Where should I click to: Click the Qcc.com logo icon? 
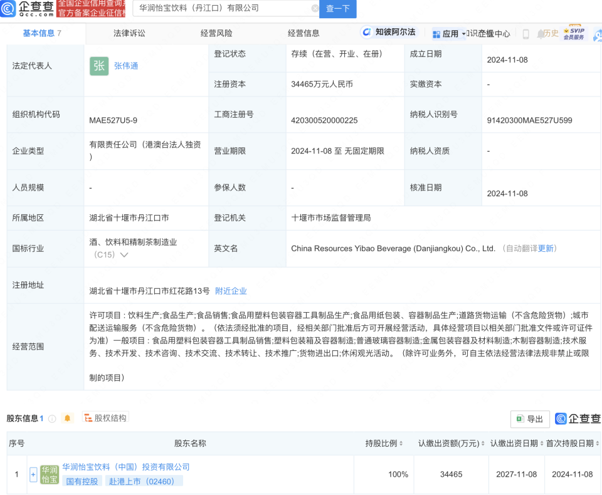coord(8,8)
